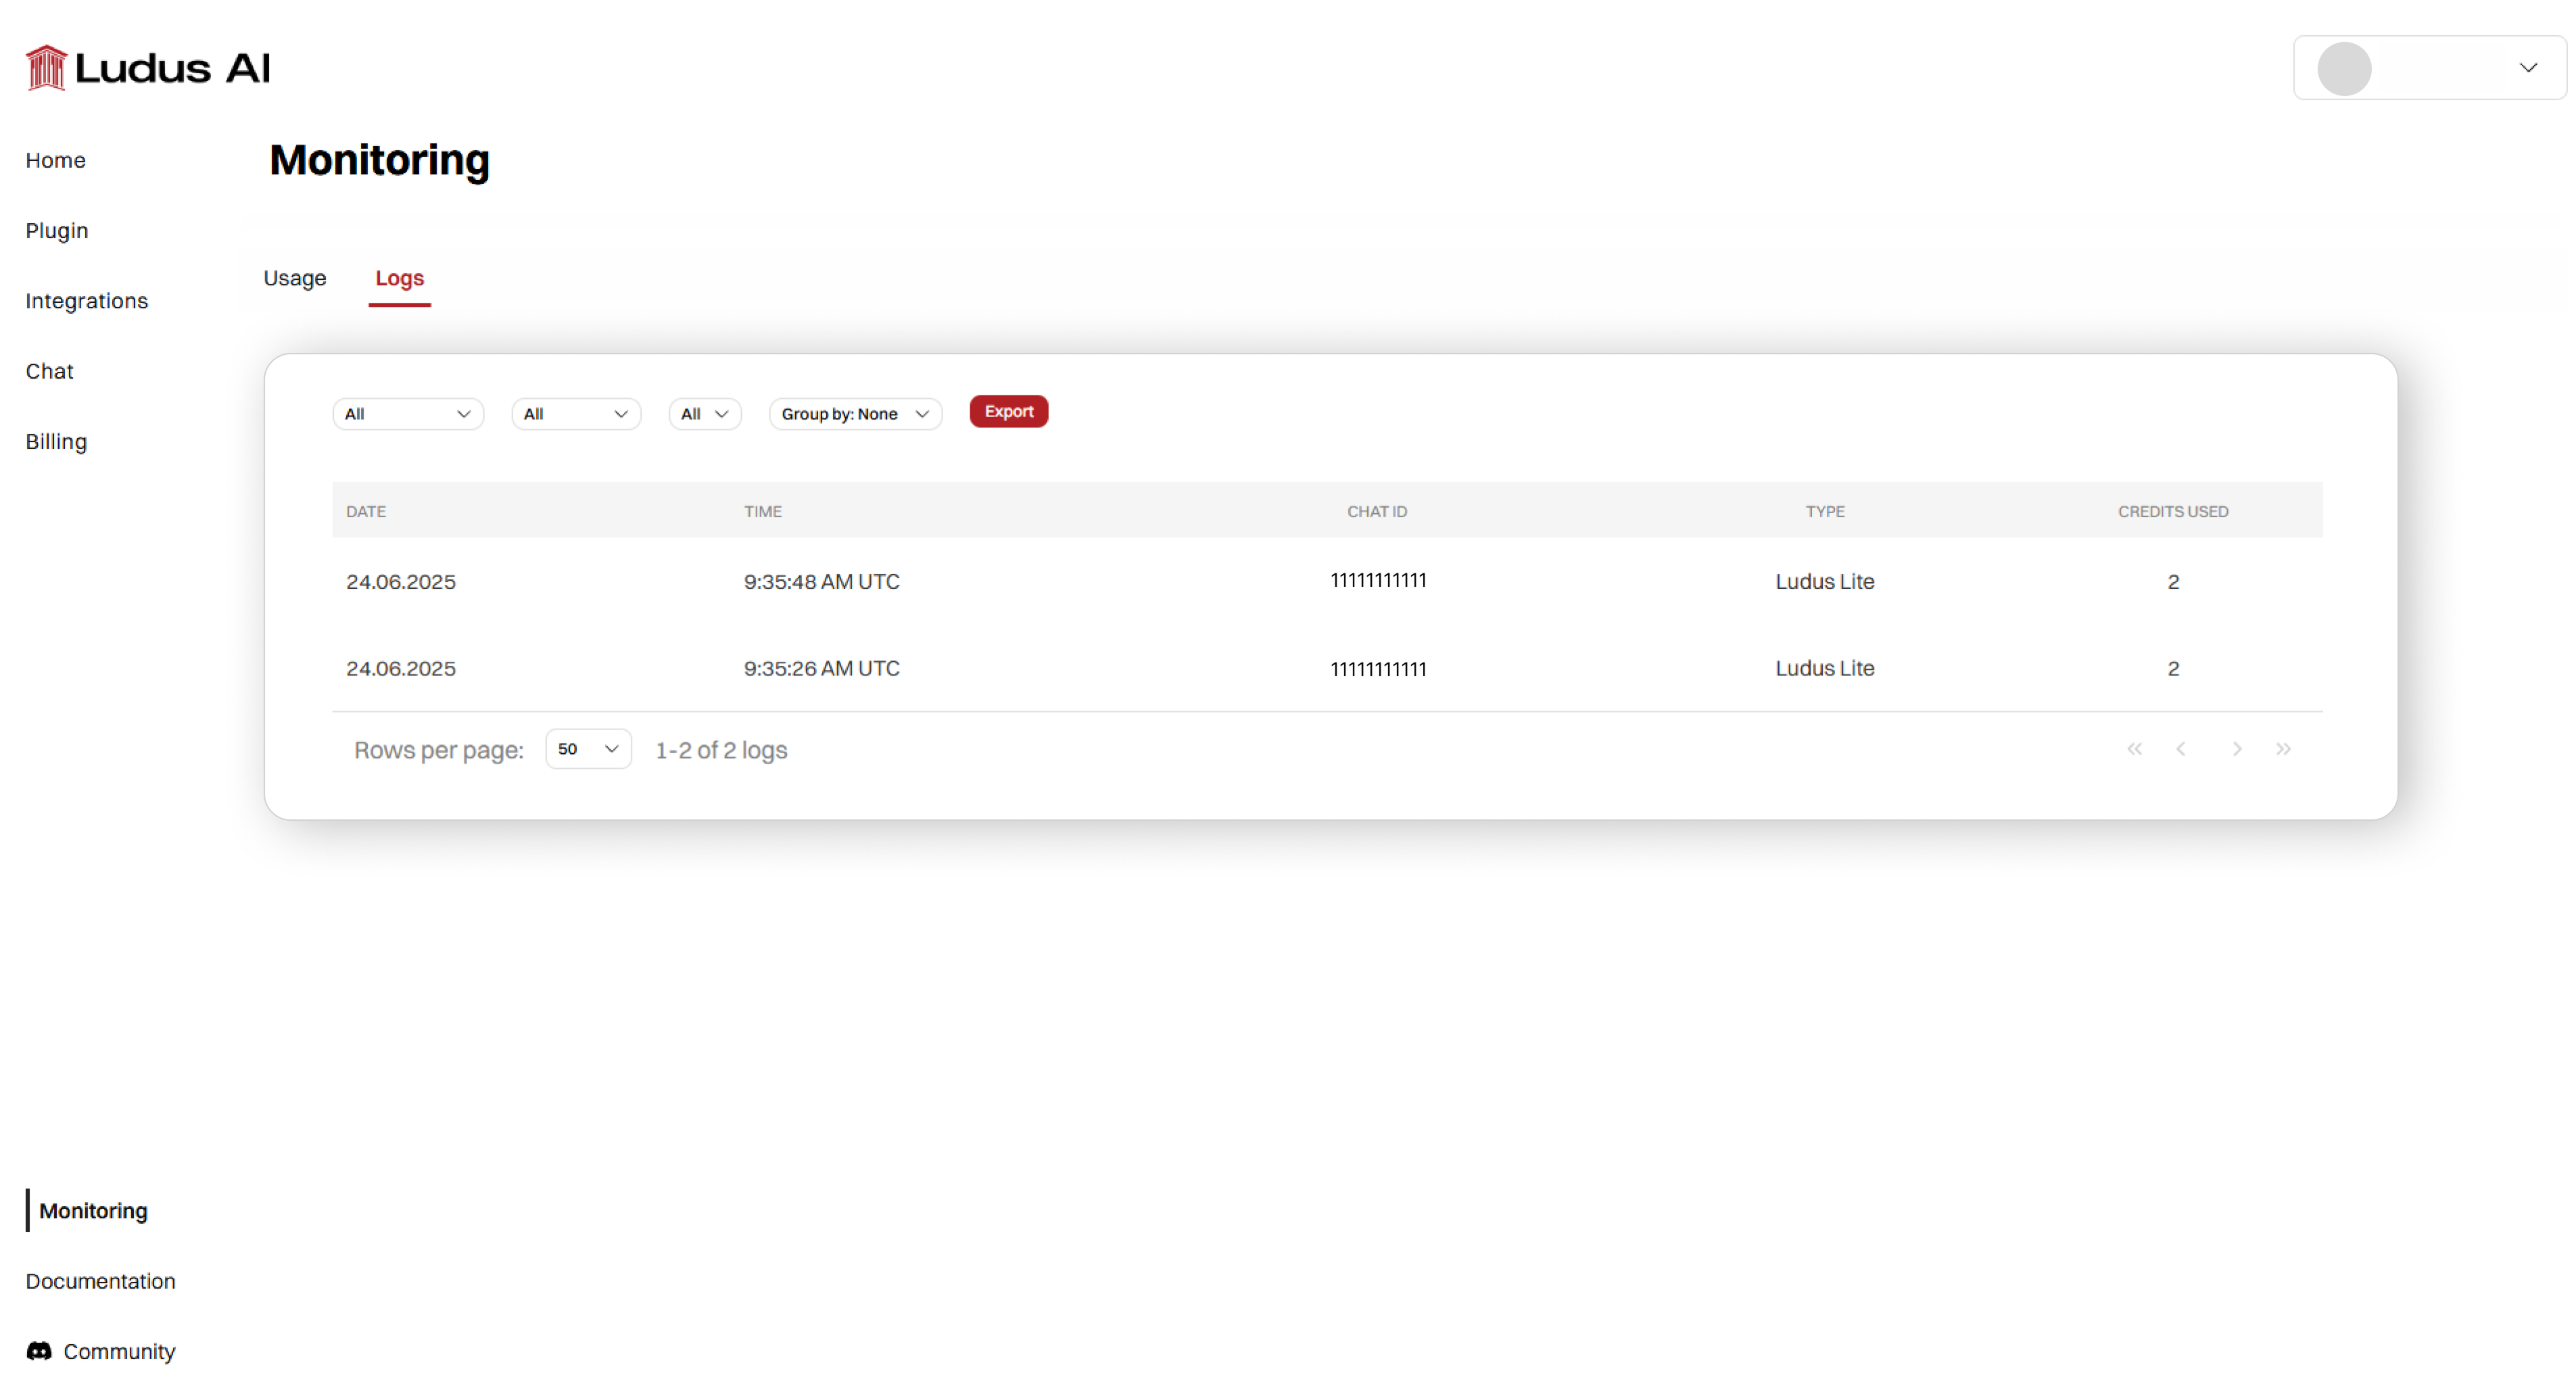2576x1386 pixels.
Task: Click the CREDITS USED column header
Action: point(2173,511)
